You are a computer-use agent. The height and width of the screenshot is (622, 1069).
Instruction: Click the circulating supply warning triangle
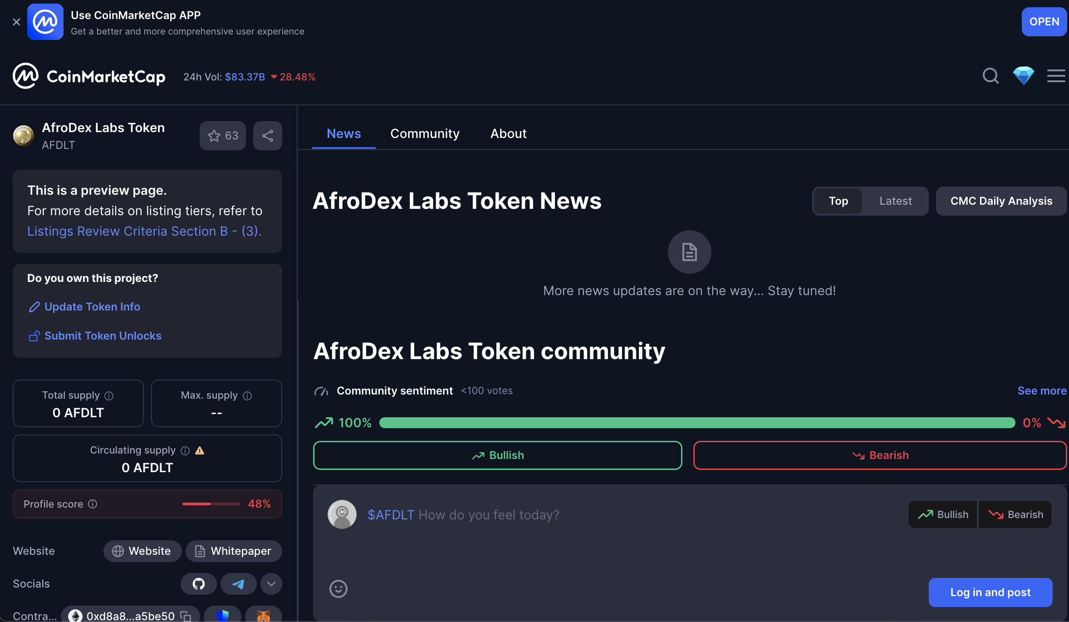point(200,450)
